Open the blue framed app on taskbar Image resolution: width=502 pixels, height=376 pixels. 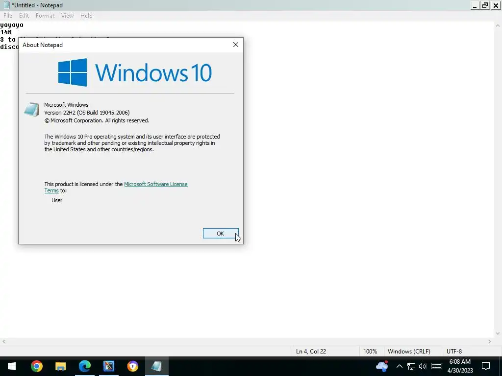tap(108, 366)
